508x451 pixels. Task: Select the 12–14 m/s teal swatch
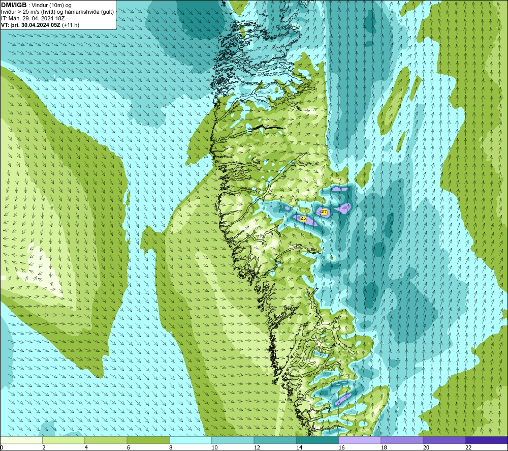pos(275,440)
